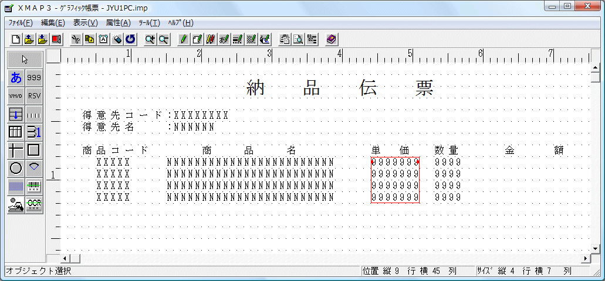Select the 999 numeric field tool
Image resolution: width=605 pixels, height=281 pixels.
click(x=34, y=78)
